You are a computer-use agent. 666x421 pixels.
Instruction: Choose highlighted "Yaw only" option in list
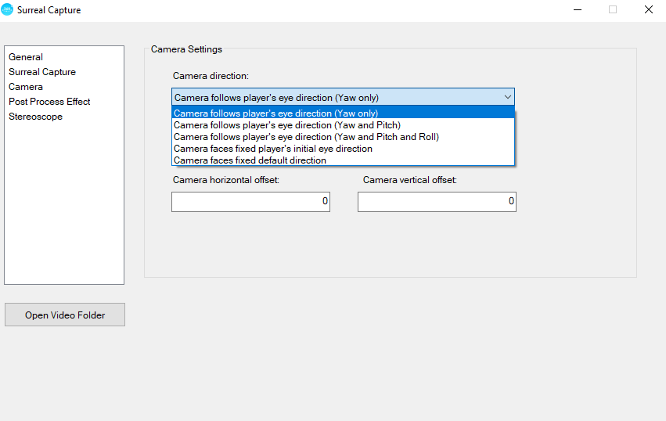[275, 113]
